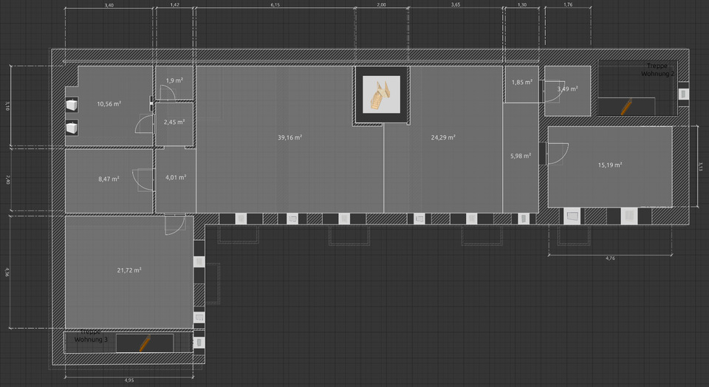Select the 4,01 m² room label
This screenshot has width=709, height=387.
[x=175, y=177]
